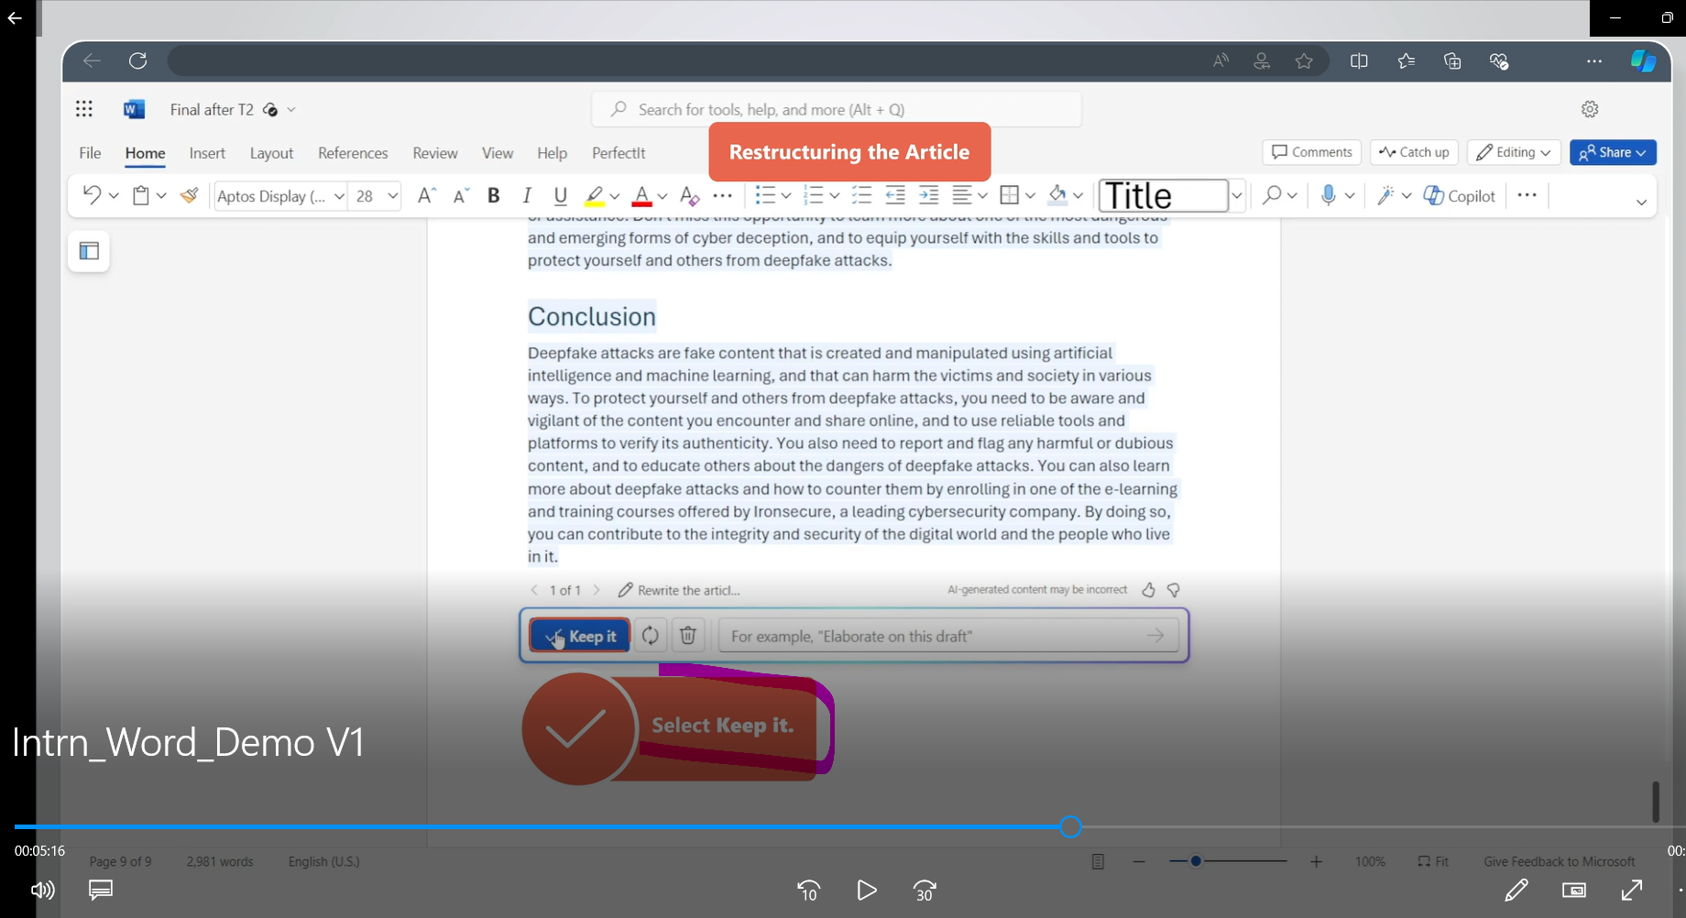Viewport: 1686px width, 918px height.
Task: Skip back 10 seconds in video
Action: pyautogui.click(x=808, y=891)
